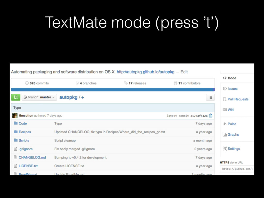
Task: Open the Pulse tab
Action: (x=232, y=124)
